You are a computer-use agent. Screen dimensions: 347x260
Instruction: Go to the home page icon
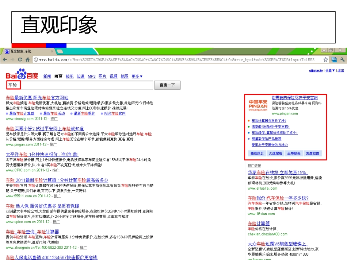(28, 60)
